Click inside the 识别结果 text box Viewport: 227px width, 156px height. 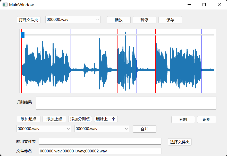tap(126, 103)
